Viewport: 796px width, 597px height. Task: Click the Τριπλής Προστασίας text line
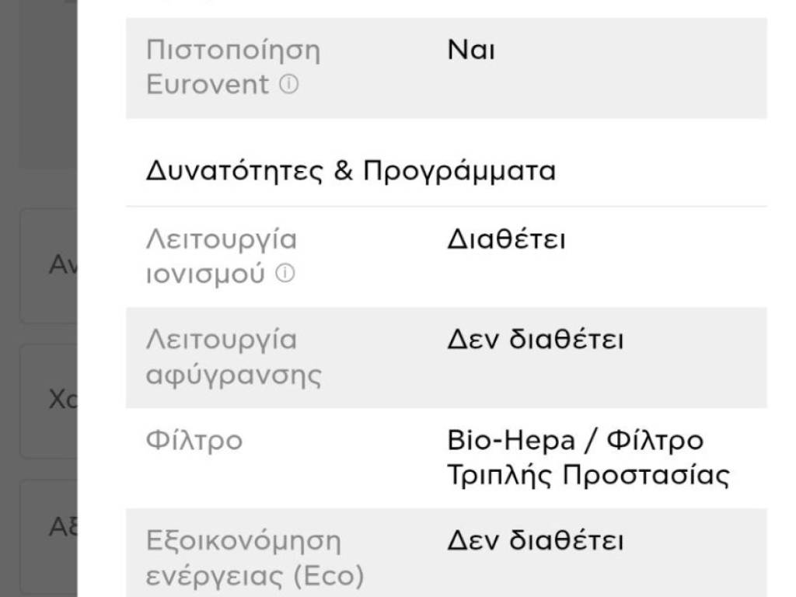pyautogui.click(x=588, y=475)
